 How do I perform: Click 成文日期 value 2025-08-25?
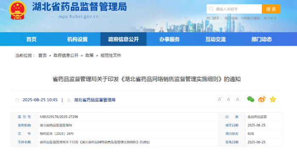coord(256,125)
